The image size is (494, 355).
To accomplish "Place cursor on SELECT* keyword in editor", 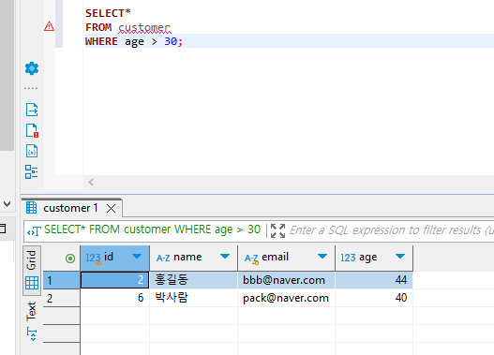I will 108,13.
